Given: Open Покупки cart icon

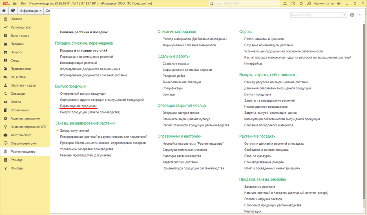Looking at the screenshot, I should 5,52.
